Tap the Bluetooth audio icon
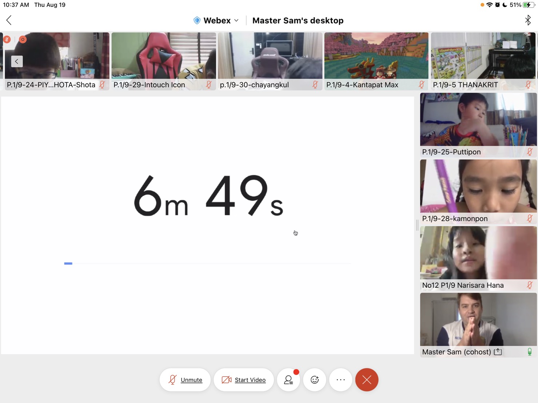This screenshot has height=403, width=538. [x=528, y=20]
